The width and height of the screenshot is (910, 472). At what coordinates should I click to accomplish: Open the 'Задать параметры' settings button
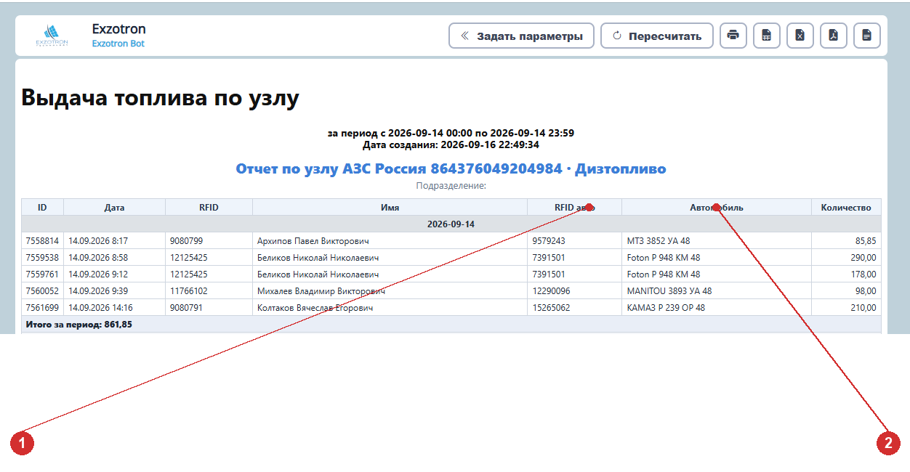pos(521,36)
